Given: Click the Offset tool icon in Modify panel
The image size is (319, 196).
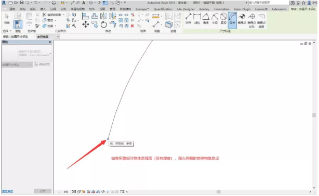Looking at the screenshot, I should coord(95,16).
